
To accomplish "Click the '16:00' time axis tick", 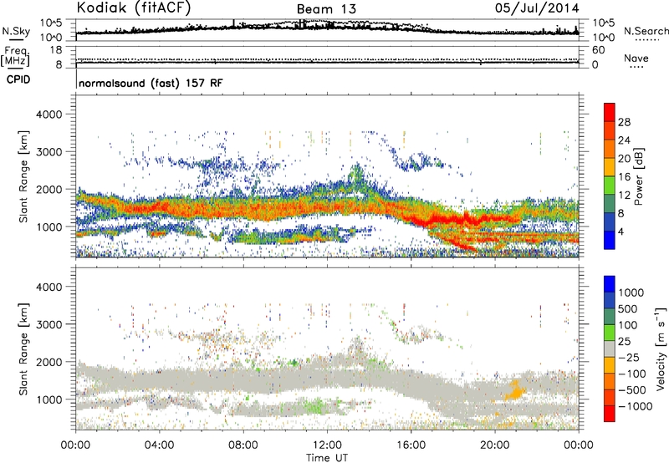I will [x=411, y=445].
